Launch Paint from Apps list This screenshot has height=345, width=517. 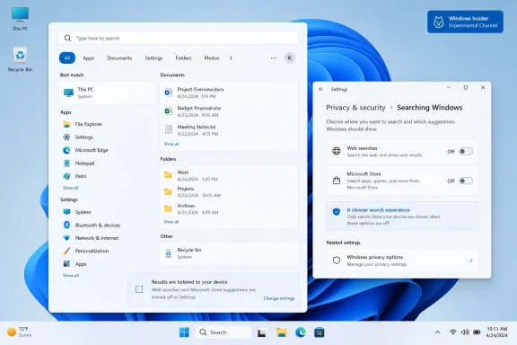(74, 176)
